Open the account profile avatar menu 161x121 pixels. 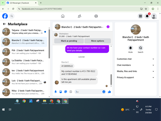pos(154,16)
